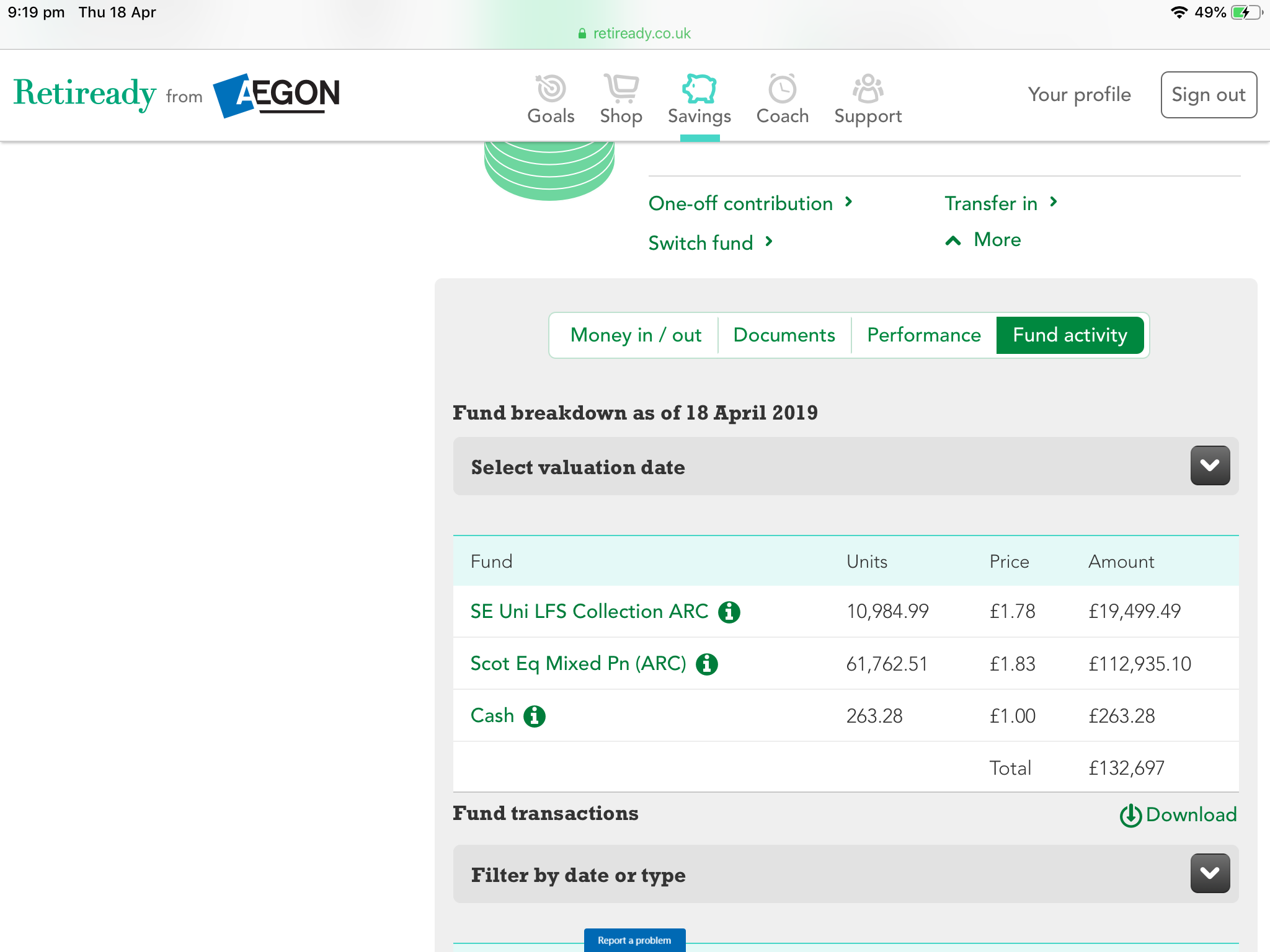Screen dimensions: 1270x952
Task: Open the Shop cart icon
Action: [621, 89]
